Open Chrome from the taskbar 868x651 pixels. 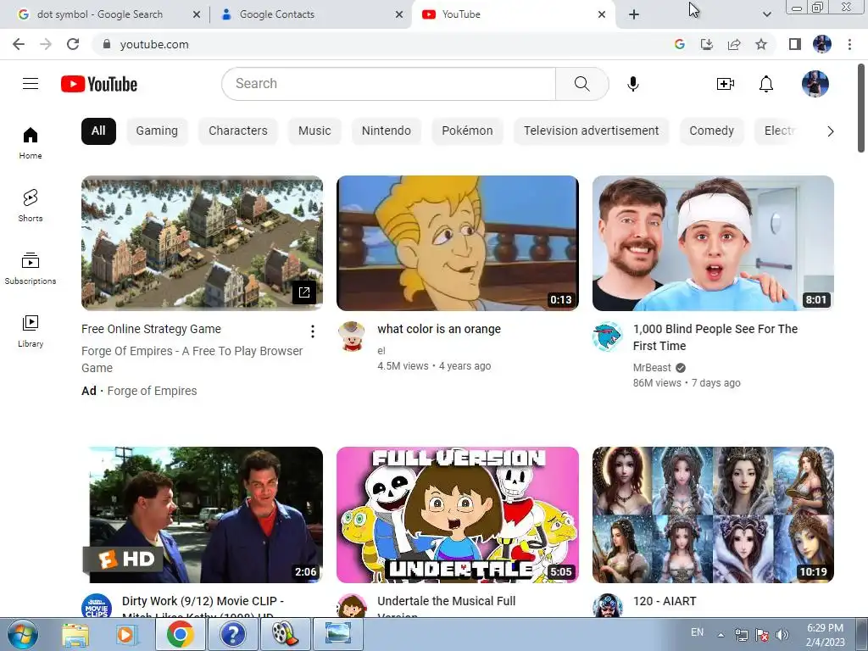[180, 634]
